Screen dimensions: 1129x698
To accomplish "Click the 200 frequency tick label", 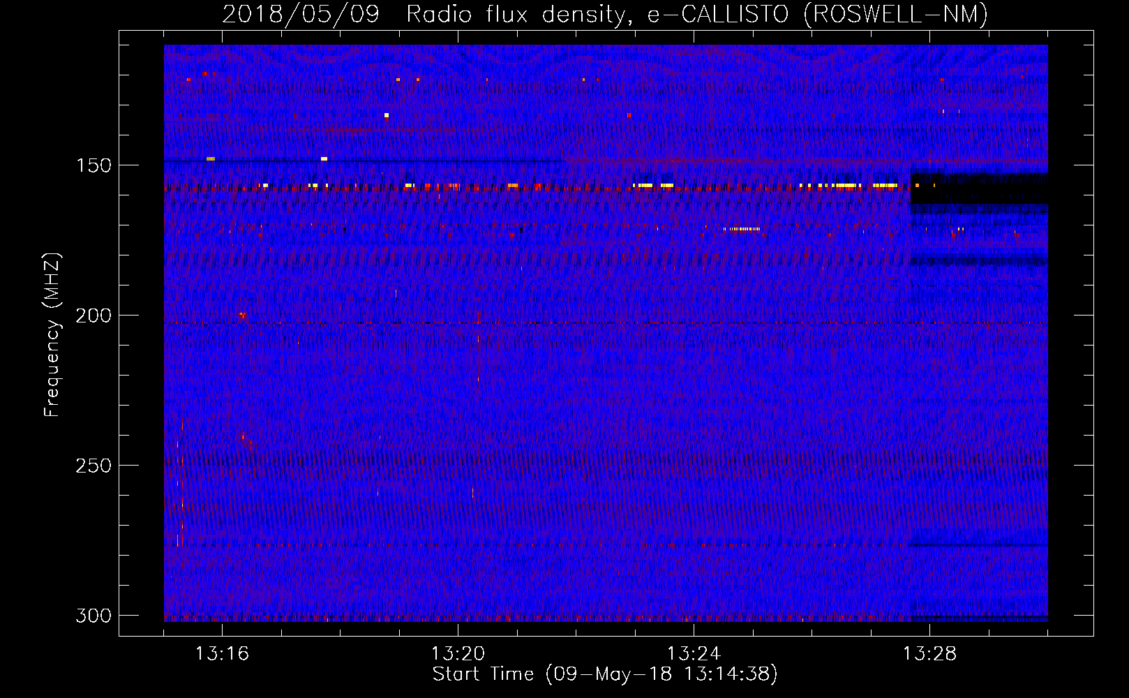I will click(94, 315).
